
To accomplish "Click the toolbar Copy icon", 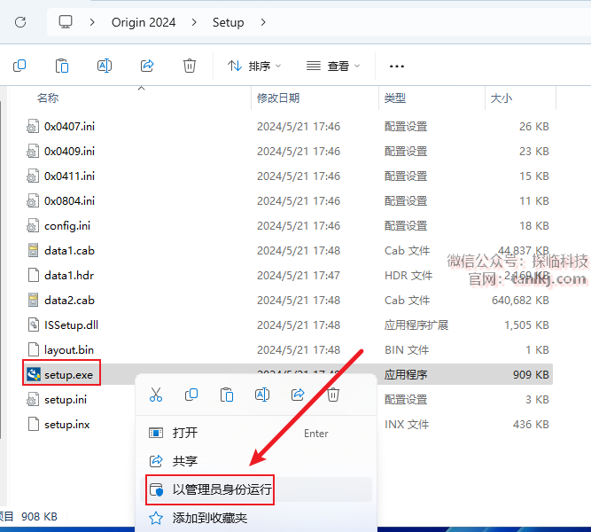I will (x=19, y=66).
